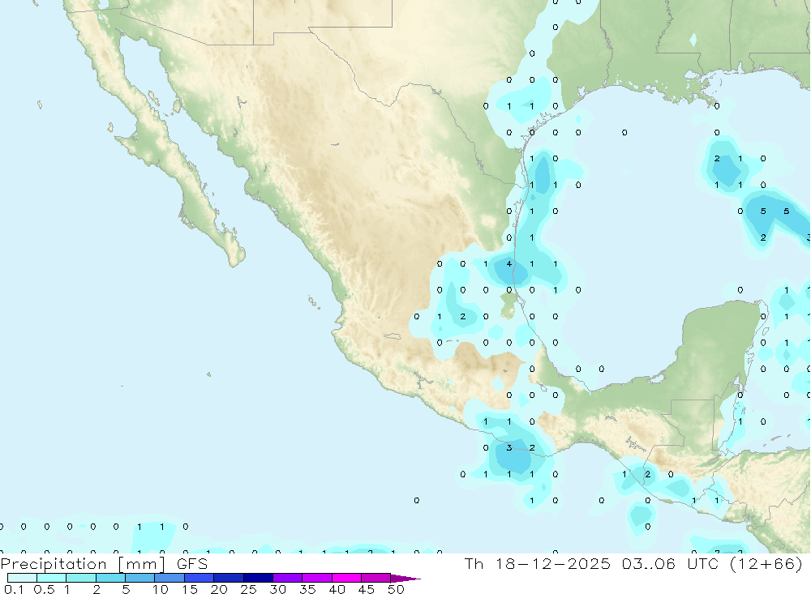Choose the 20–25 mm legend color swatch
Screen dimensions: 811x594
[x=229, y=578]
